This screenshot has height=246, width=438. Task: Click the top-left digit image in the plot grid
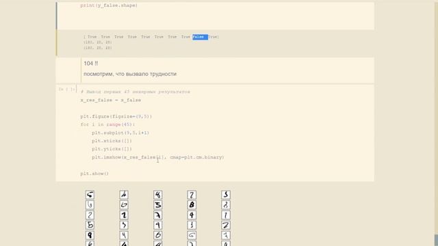click(x=90, y=195)
